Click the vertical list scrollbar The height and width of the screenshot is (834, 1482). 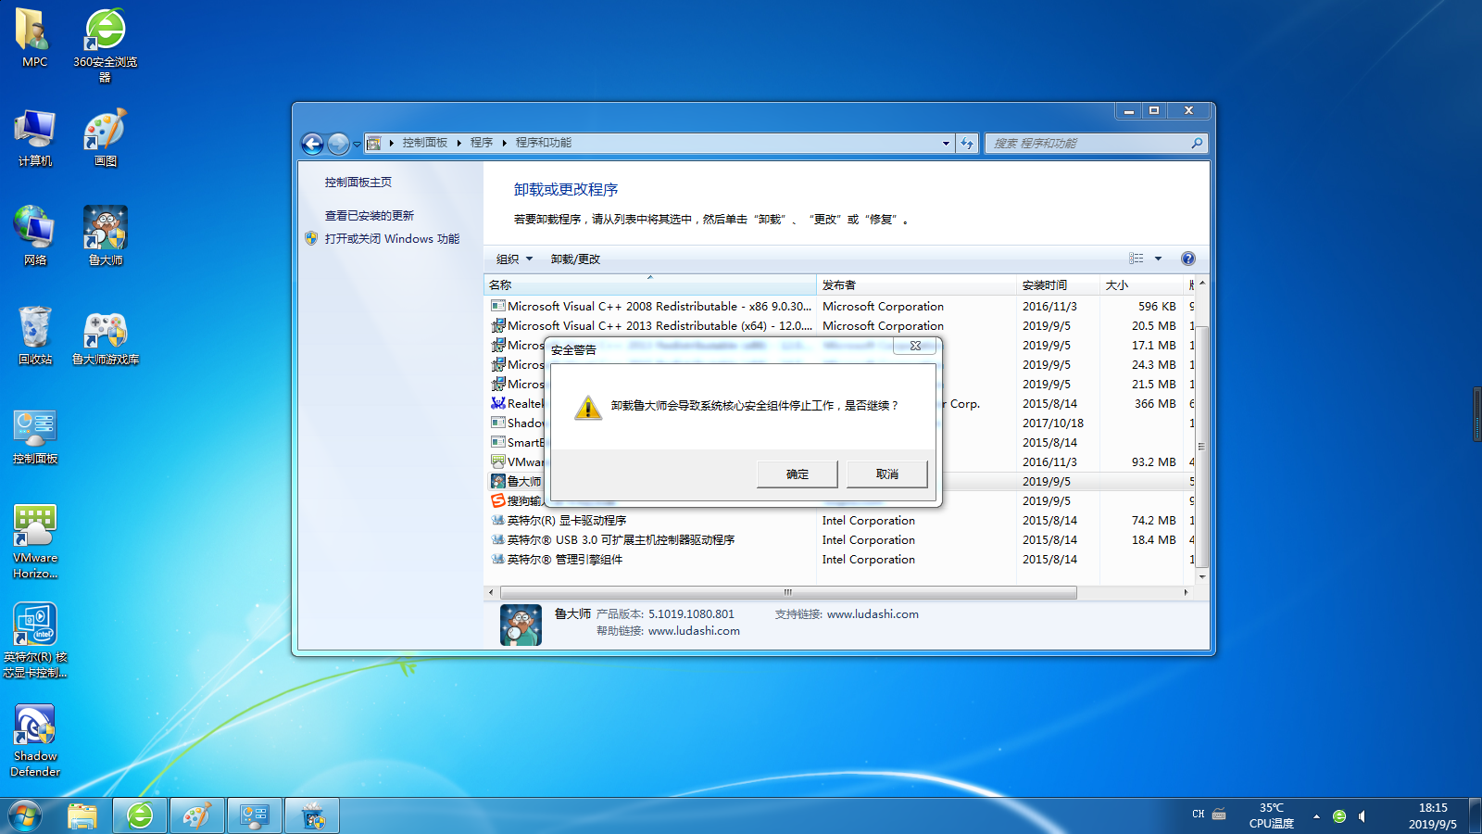coord(1201,446)
